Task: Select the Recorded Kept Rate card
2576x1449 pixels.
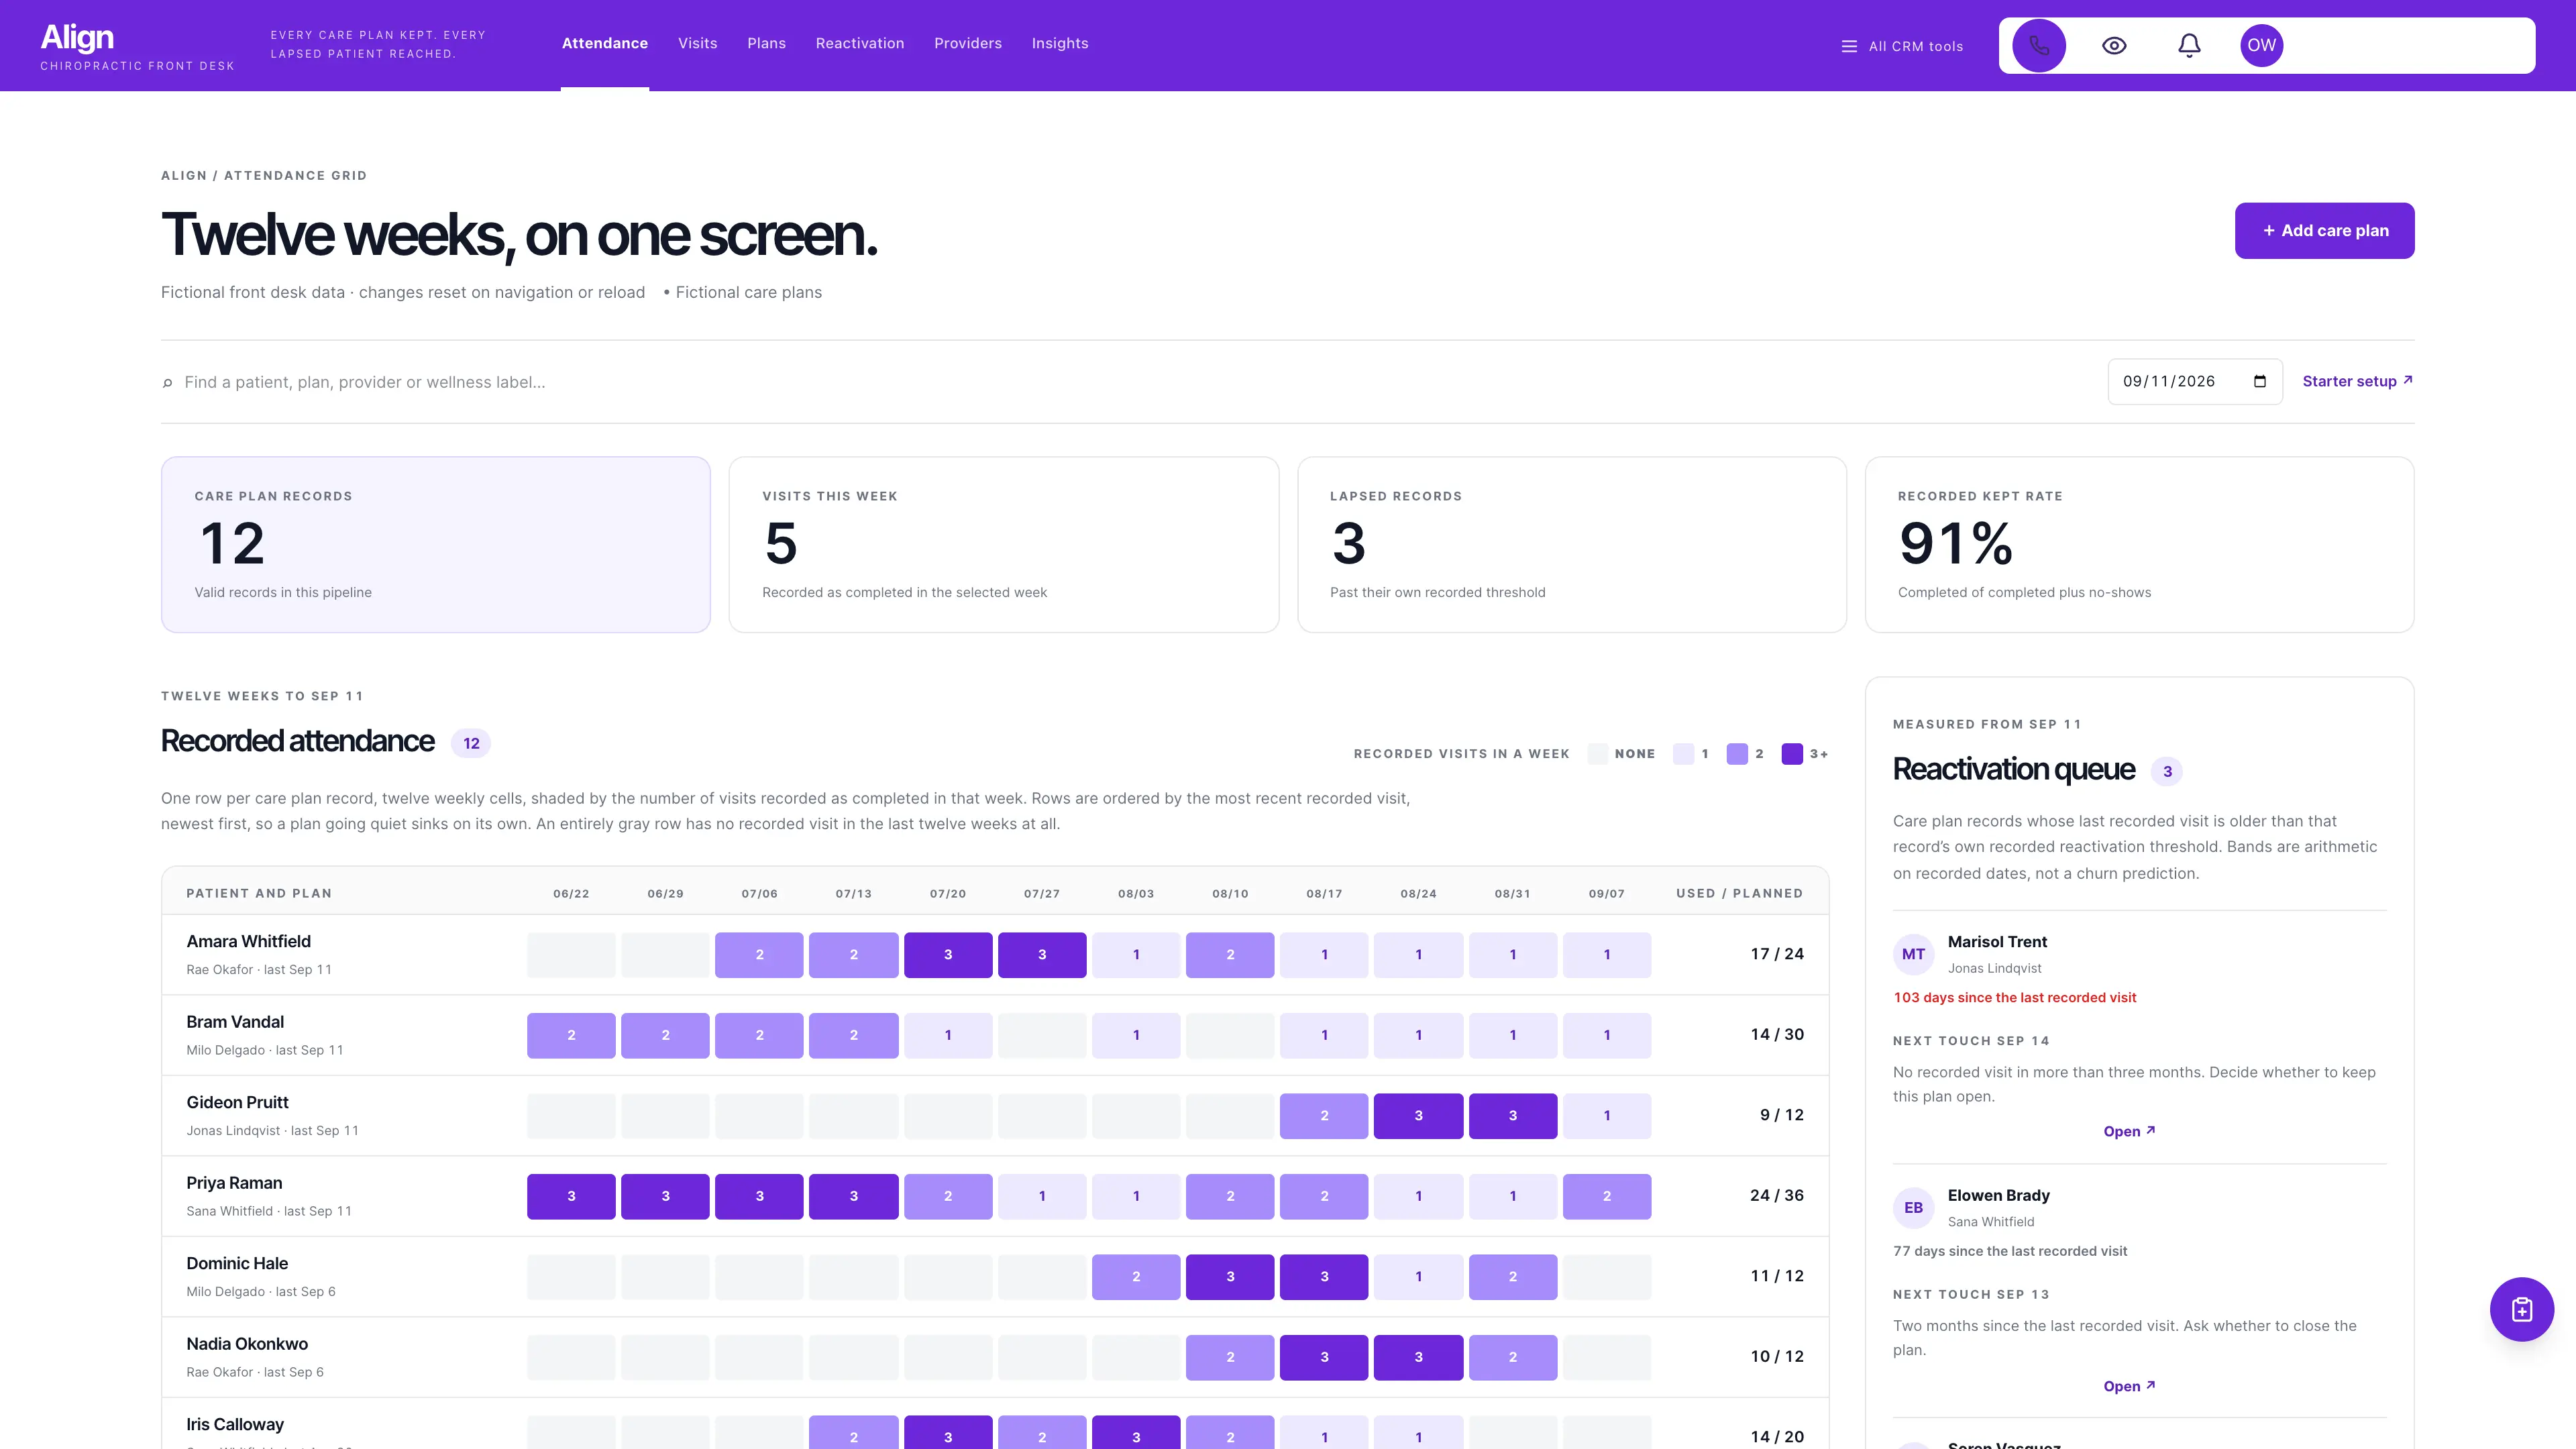Action: click(x=2140, y=545)
